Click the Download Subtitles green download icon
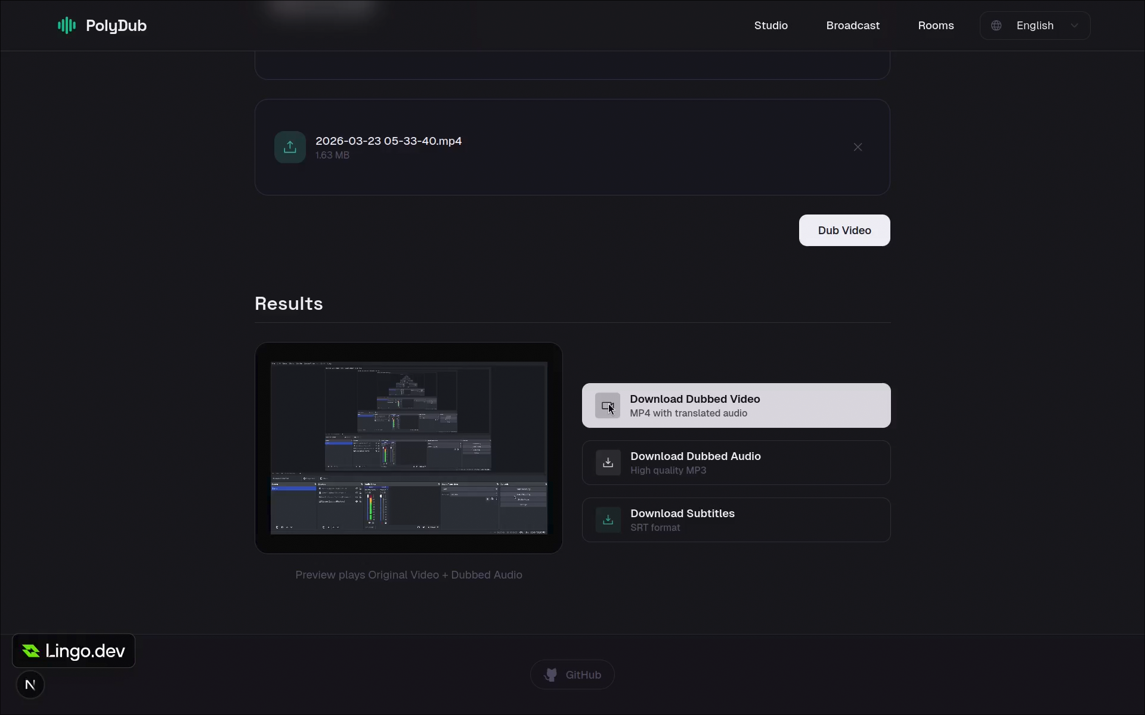The image size is (1145, 715). click(608, 520)
